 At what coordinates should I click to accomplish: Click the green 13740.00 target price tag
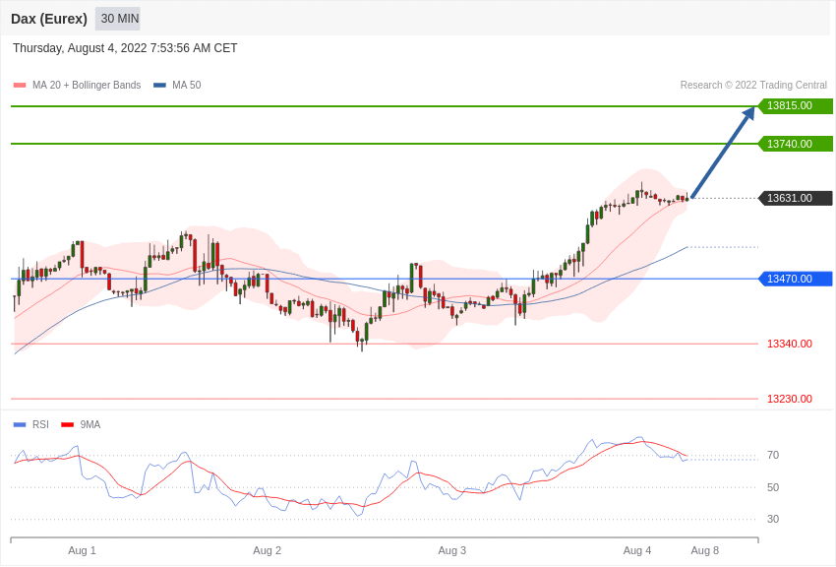click(795, 144)
